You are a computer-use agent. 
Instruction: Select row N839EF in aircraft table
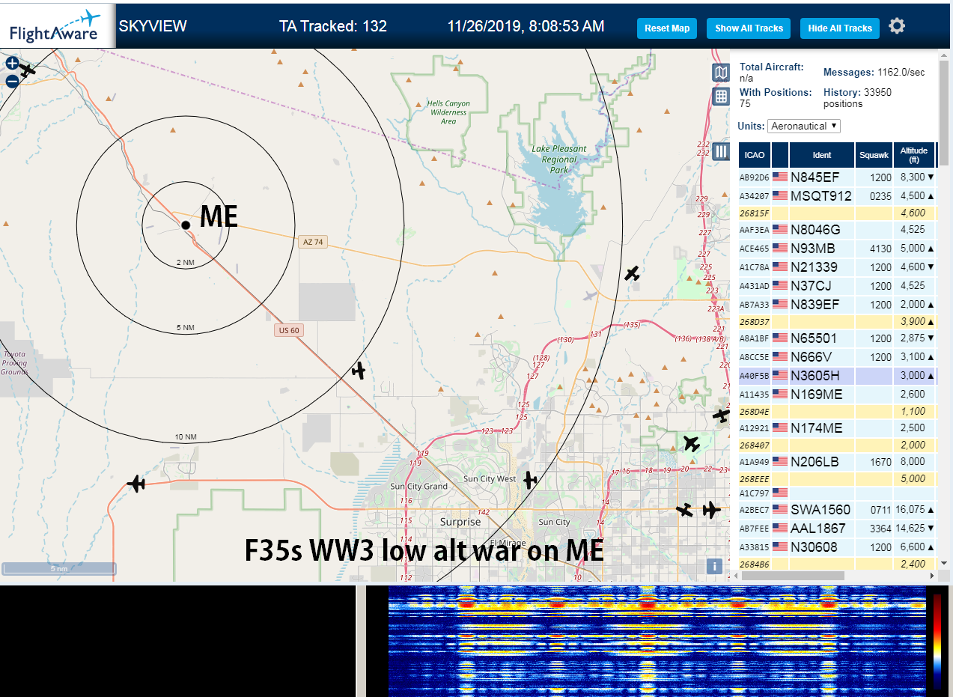[837, 305]
